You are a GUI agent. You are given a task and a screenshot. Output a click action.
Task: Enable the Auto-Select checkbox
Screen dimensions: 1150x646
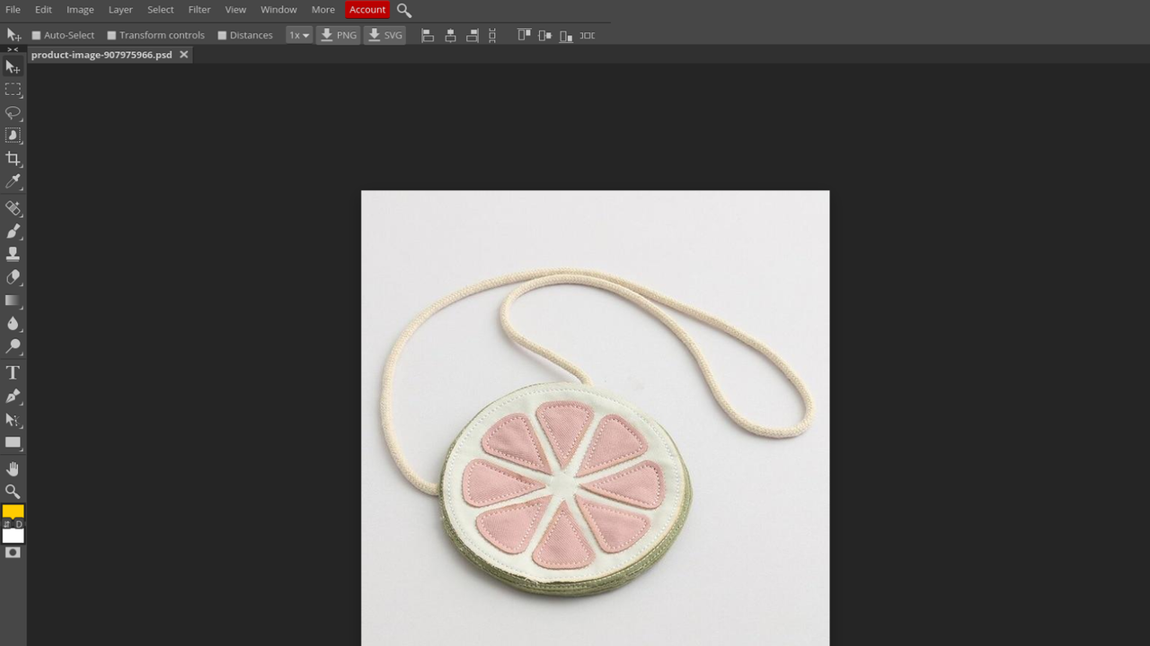tap(36, 35)
